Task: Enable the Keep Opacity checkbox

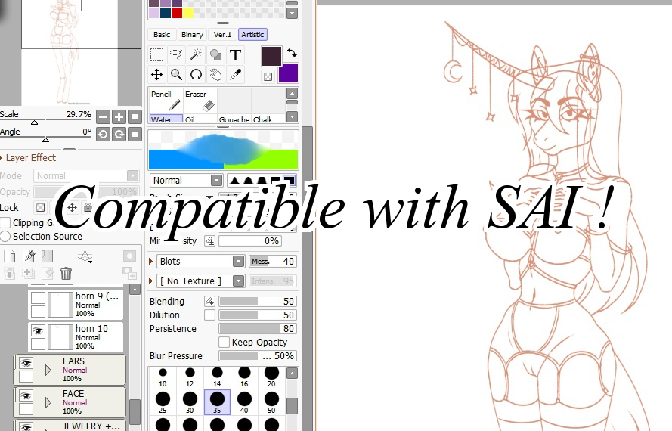Action: 225,343
